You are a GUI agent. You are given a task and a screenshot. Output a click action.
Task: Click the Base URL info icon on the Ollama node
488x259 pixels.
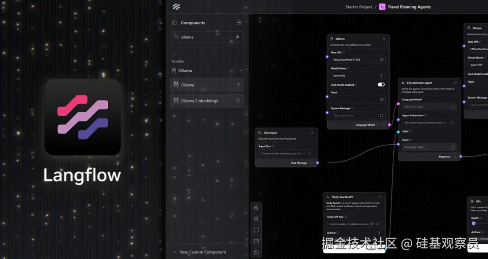tap(344, 52)
